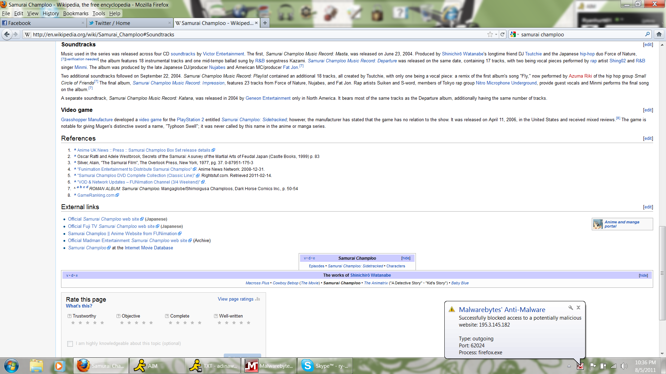Image resolution: width=666 pixels, height=374 pixels.
Task: Click the What's this? link
Action: 79,306
